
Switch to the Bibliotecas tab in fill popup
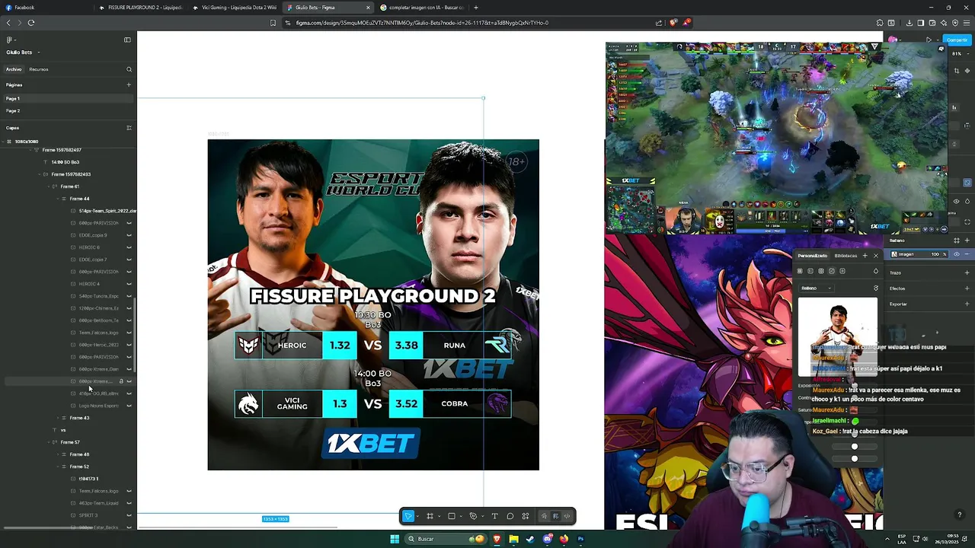click(846, 256)
